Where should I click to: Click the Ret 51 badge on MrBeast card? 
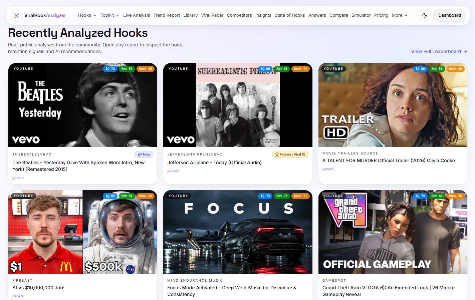[x=127, y=196]
